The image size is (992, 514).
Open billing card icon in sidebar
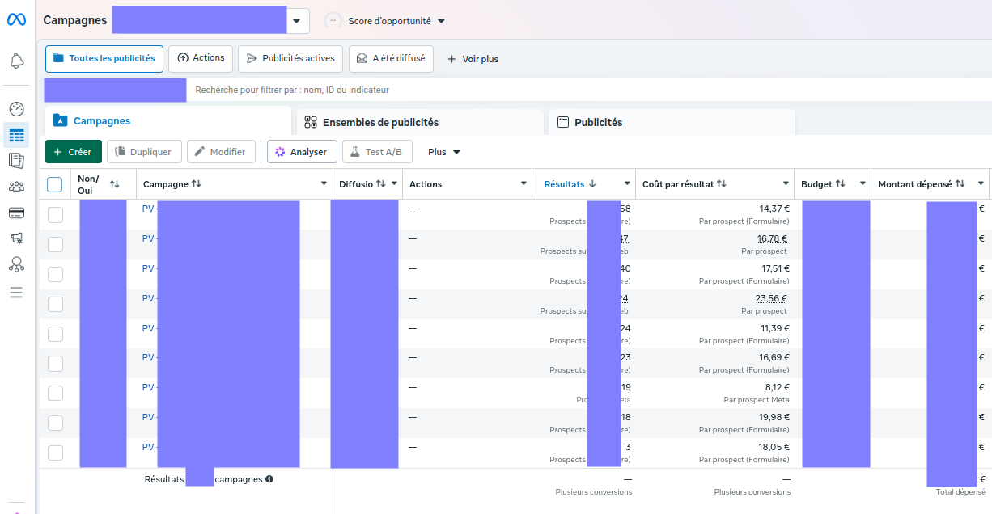16,213
